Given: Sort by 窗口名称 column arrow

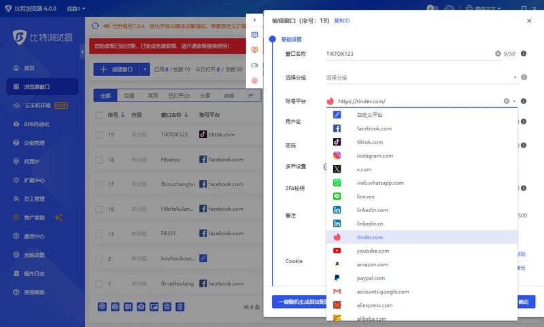Looking at the screenshot, I should click(x=186, y=115).
